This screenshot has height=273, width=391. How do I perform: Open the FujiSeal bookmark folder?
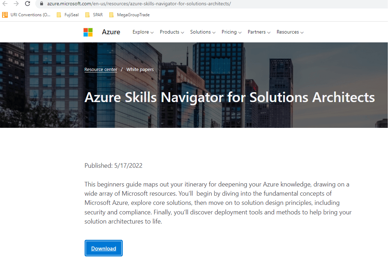coord(68,15)
